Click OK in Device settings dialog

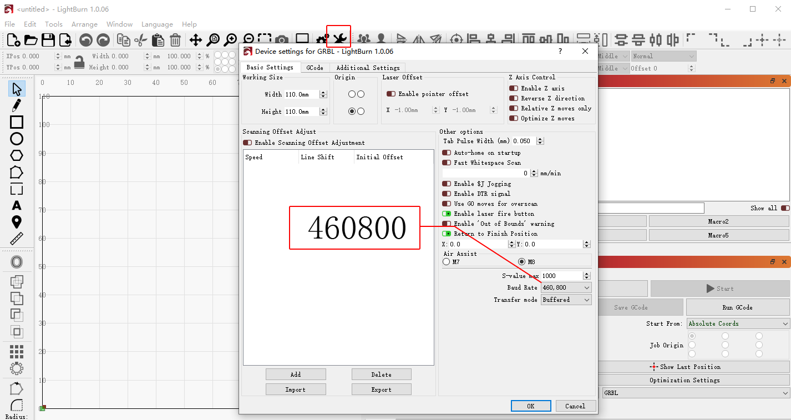pos(531,406)
